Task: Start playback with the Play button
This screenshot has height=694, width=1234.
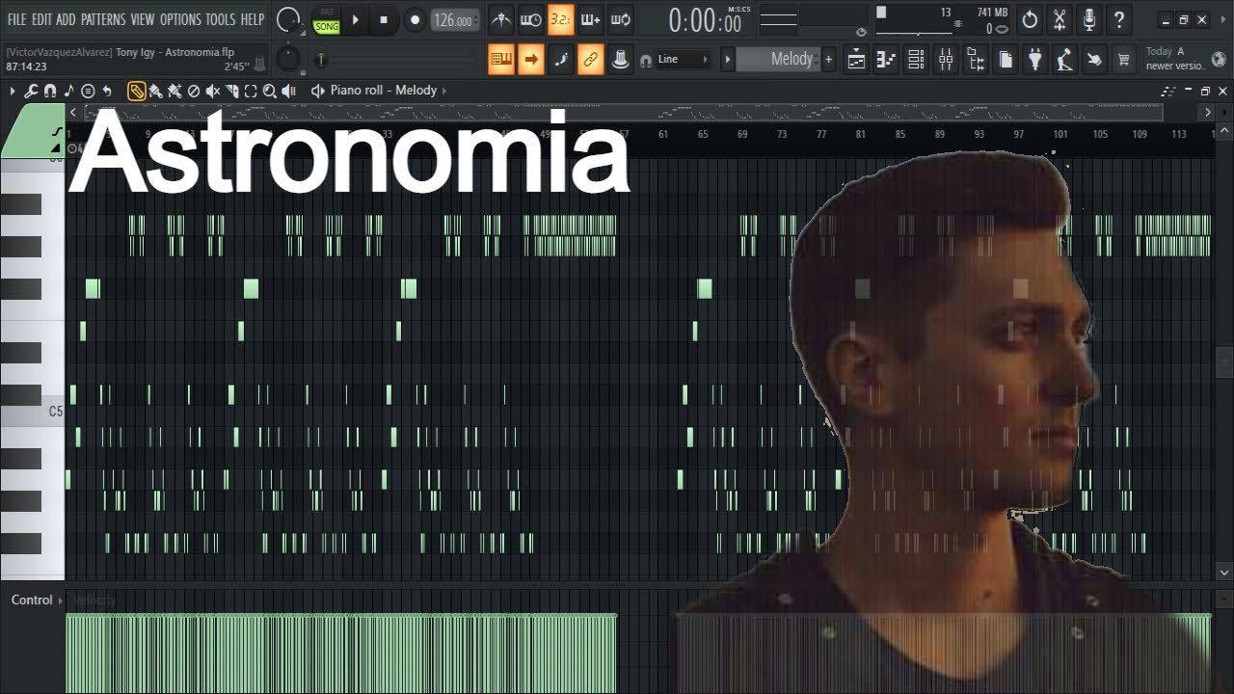Action: pos(355,19)
